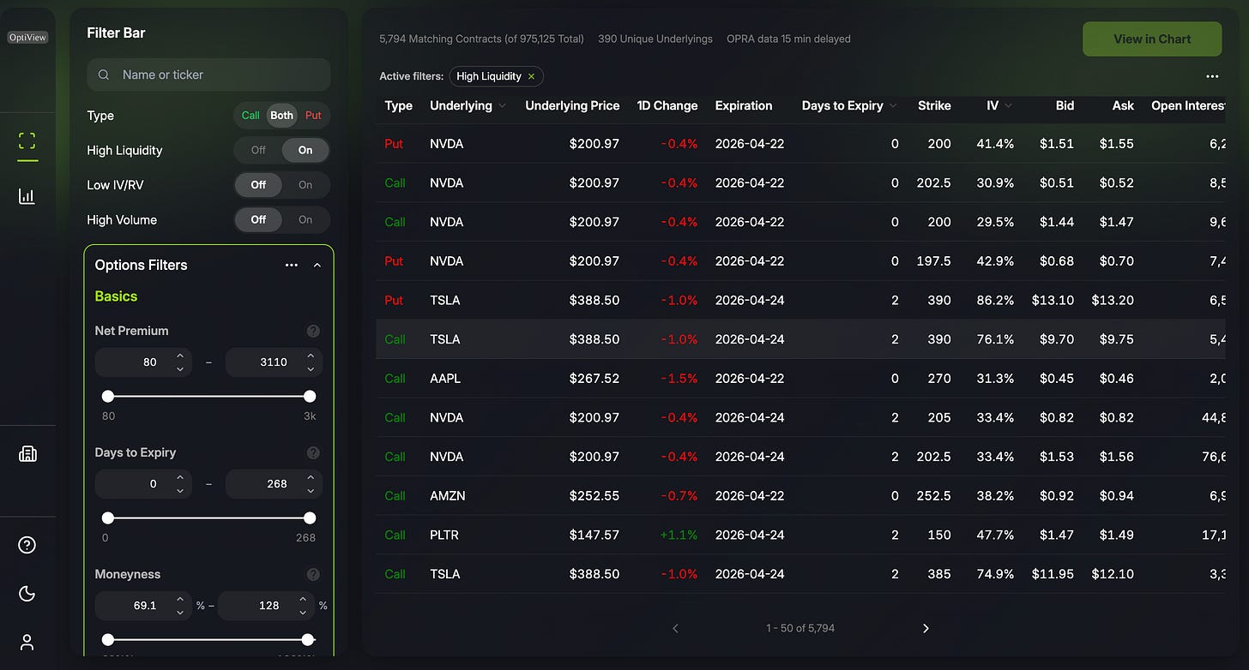The width and height of the screenshot is (1249, 670).
Task: Open the user profile icon
Action: click(x=27, y=642)
